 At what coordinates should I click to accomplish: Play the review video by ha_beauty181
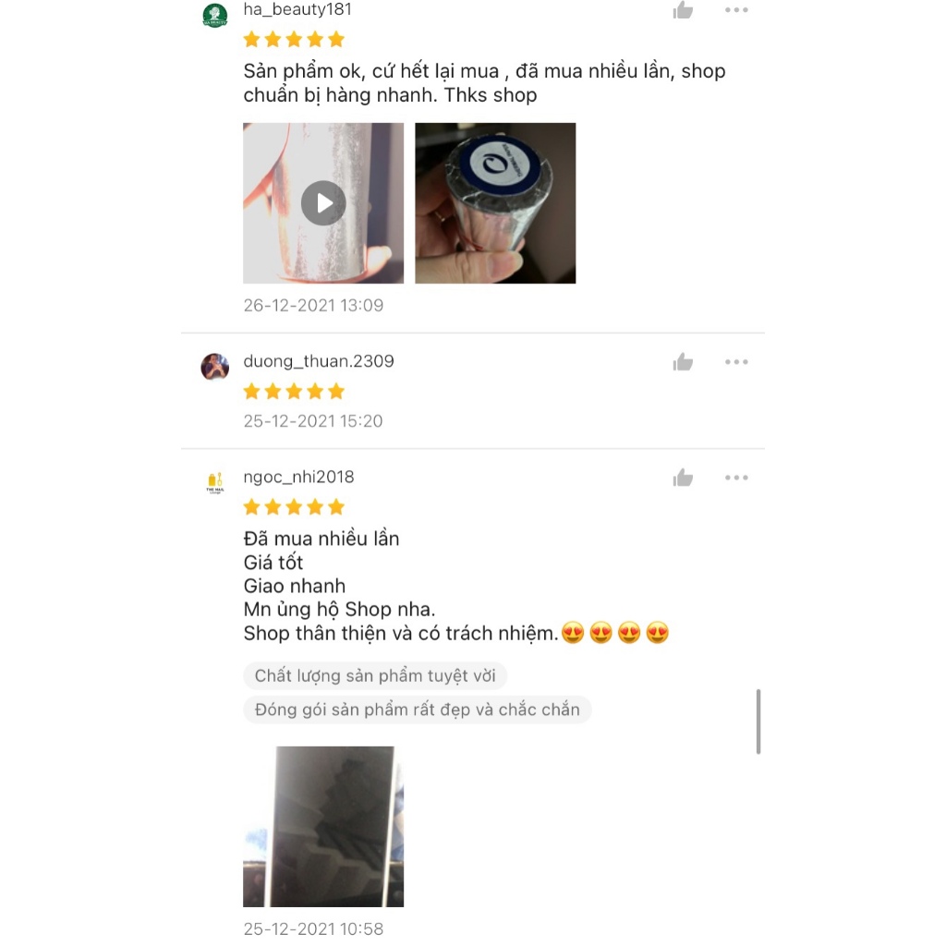pyautogui.click(x=323, y=203)
